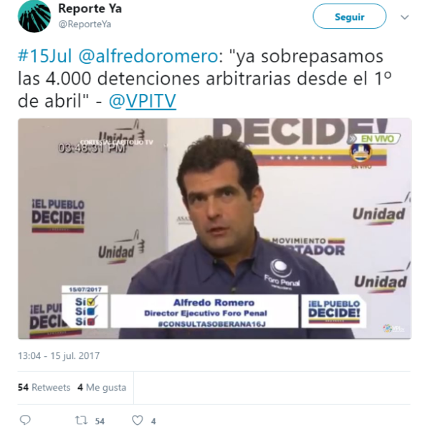The image size is (430, 430).
Task: Open the @alfredoromero mention link
Action: [x=148, y=56]
